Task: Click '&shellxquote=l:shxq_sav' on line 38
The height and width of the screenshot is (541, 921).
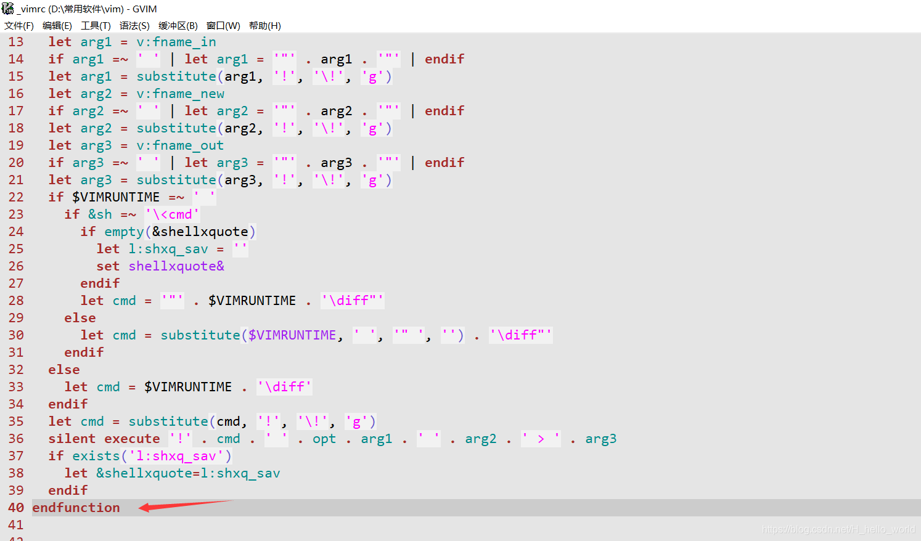Action: [188, 473]
